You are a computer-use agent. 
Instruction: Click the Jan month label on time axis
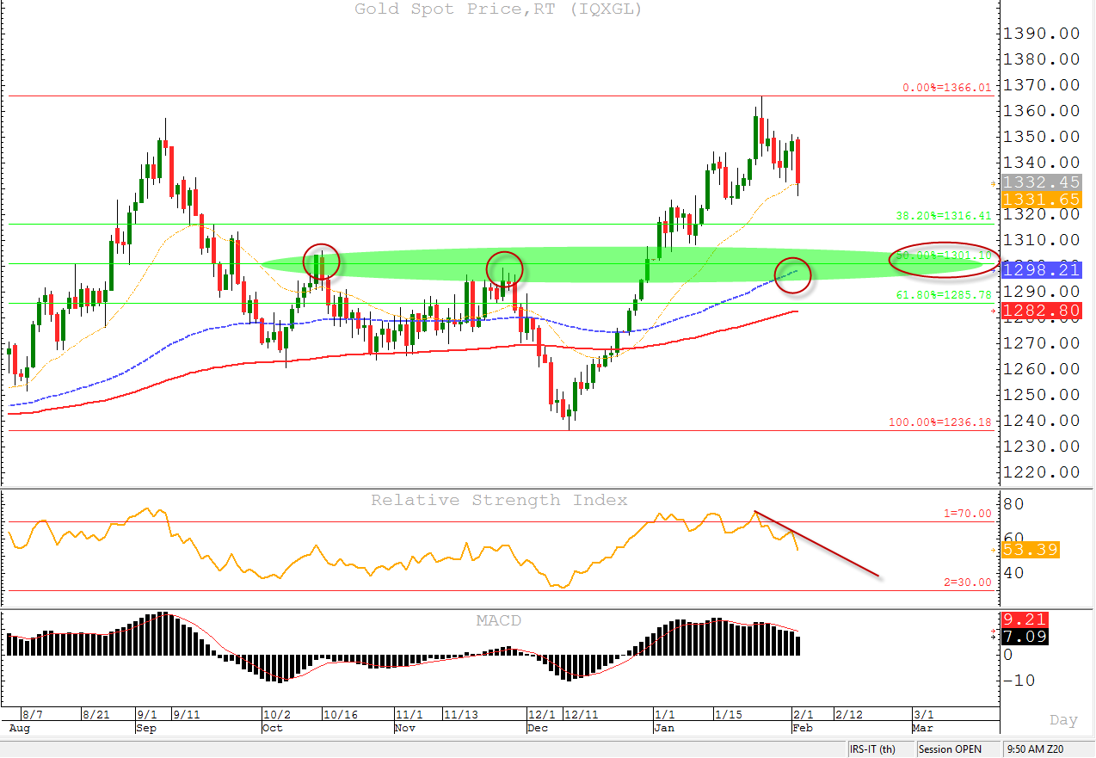pyautogui.click(x=665, y=728)
